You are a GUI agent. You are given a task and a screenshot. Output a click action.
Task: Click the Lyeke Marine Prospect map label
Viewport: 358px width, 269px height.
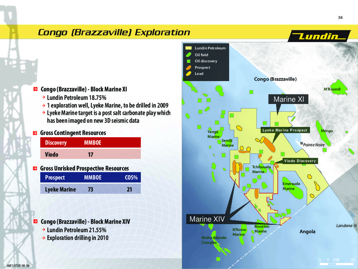click(285, 130)
